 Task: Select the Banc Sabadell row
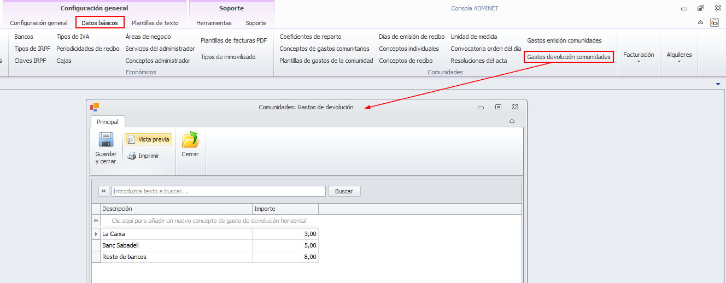205,245
